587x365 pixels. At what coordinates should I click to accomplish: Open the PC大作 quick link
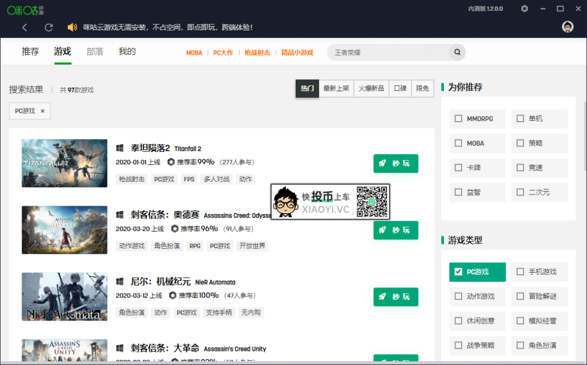(223, 53)
